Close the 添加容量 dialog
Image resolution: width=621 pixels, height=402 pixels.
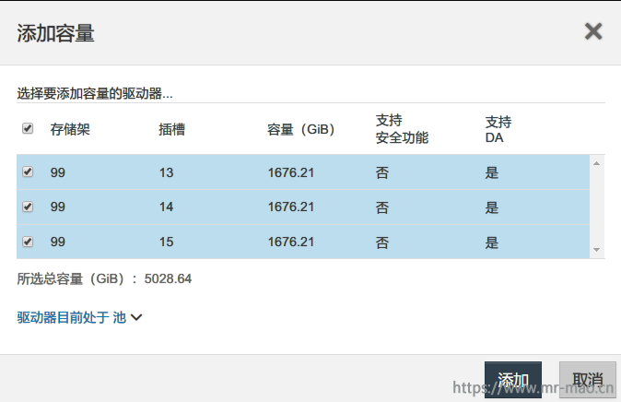pyautogui.click(x=593, y=31)
